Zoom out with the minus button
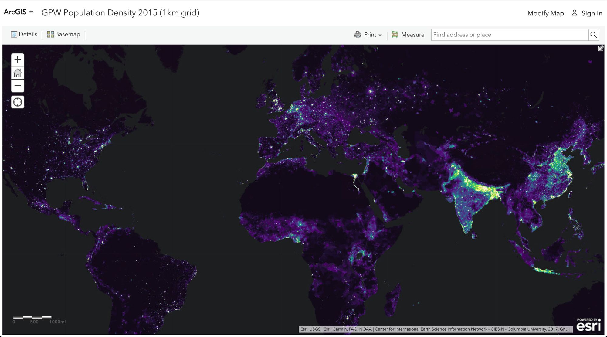 [18, 86]
